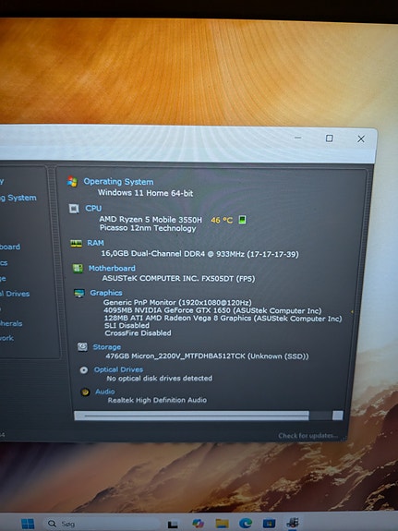Click the green CPU temperature indicator icon
This screenshot has height=531, width=398.
point(242,220)
